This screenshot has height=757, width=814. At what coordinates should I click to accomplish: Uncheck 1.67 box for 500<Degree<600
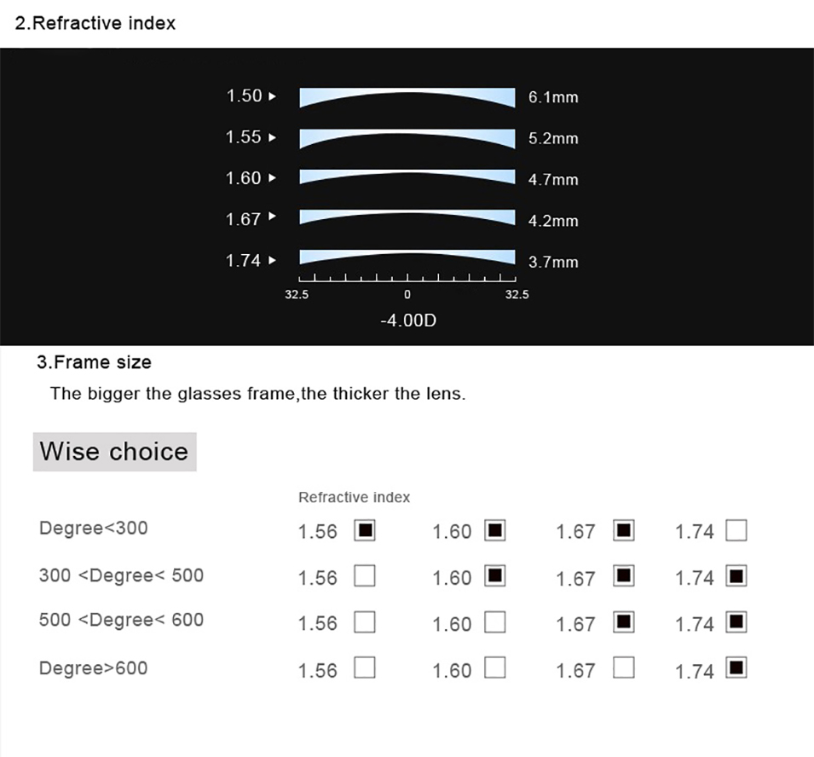tap(624, 623)
